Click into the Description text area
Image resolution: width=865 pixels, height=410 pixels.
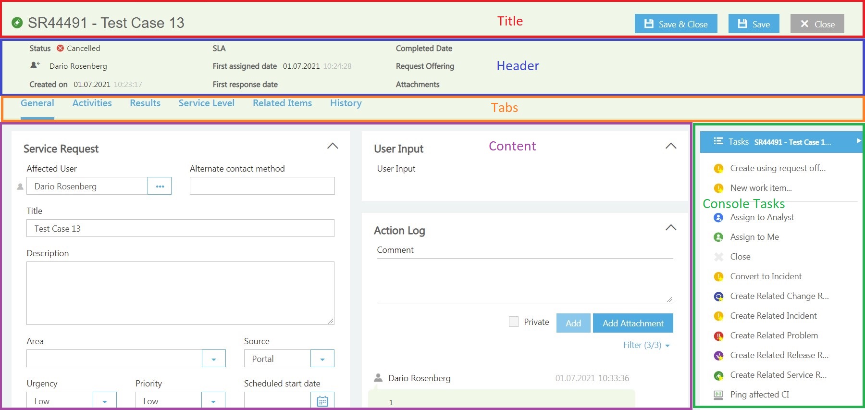coord(180,293)
